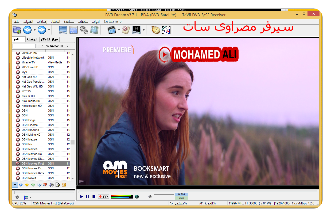This screenshot has width=331, height=217.
Task: Switch to full screen monitor view icon
Action: pos(63,30)
